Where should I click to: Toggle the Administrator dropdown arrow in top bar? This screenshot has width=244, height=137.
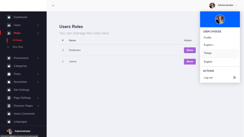236,6
